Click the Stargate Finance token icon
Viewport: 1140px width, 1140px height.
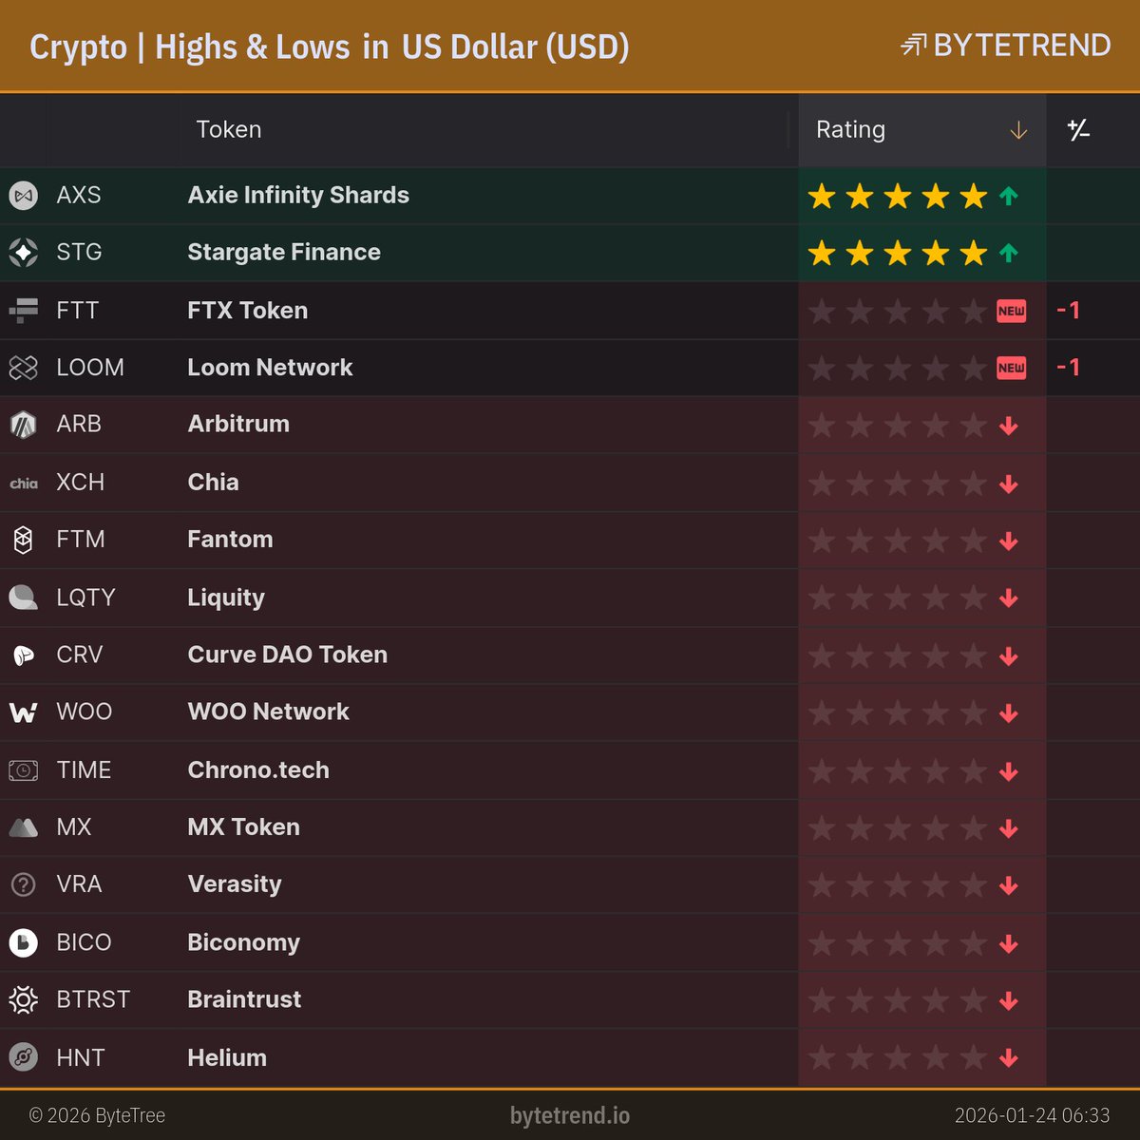pyautogui.click(x=24, y=253)
